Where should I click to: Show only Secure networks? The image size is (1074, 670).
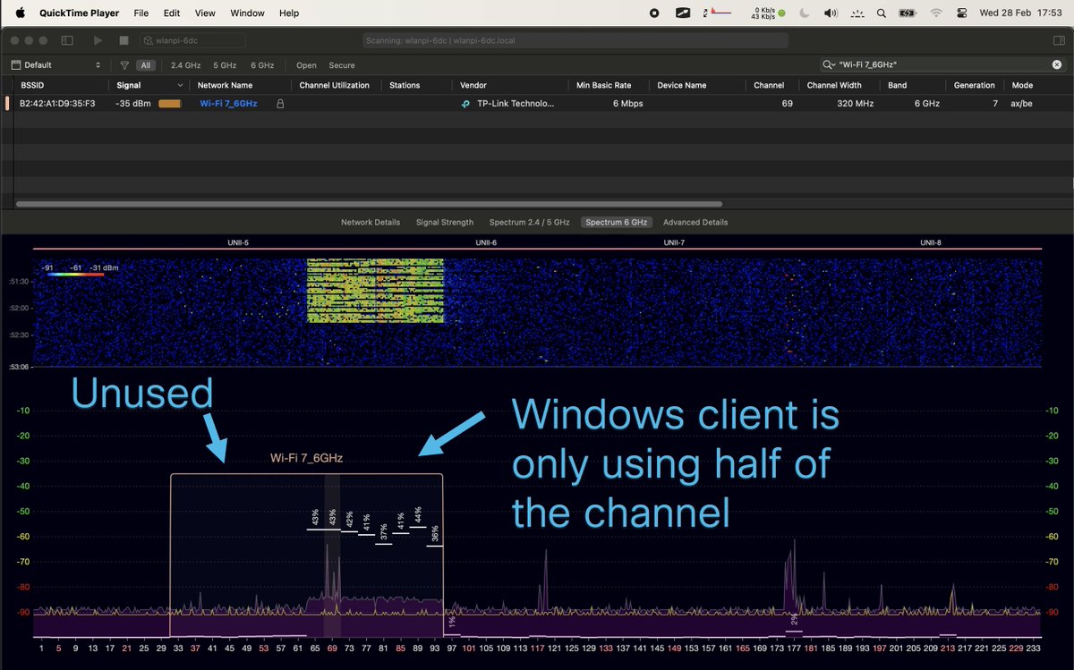pos(342,65)
